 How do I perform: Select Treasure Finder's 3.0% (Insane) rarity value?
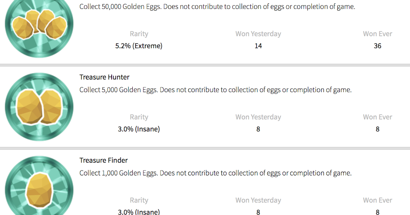tap(139, 212)
